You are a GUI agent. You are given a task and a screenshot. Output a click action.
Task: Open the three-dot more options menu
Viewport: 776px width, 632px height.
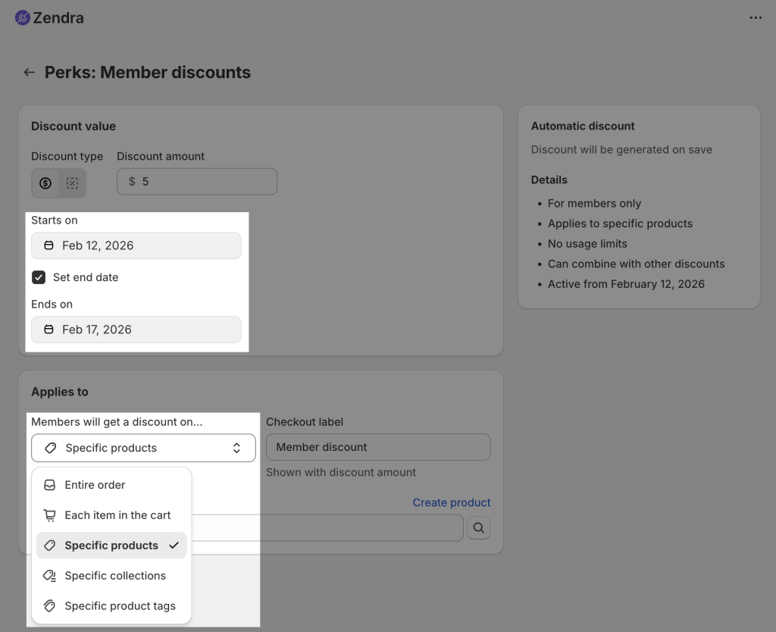(x=756, y=18)
